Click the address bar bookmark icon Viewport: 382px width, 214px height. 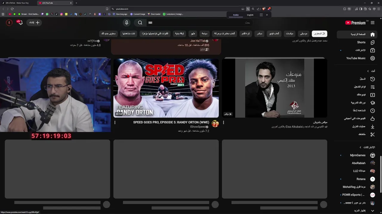coord(107,9)
